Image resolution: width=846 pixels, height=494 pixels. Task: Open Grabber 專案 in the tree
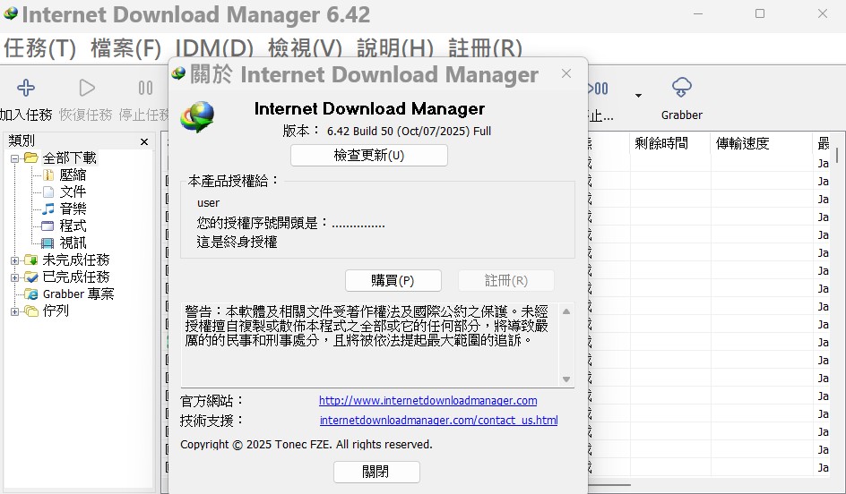point(78,294)
